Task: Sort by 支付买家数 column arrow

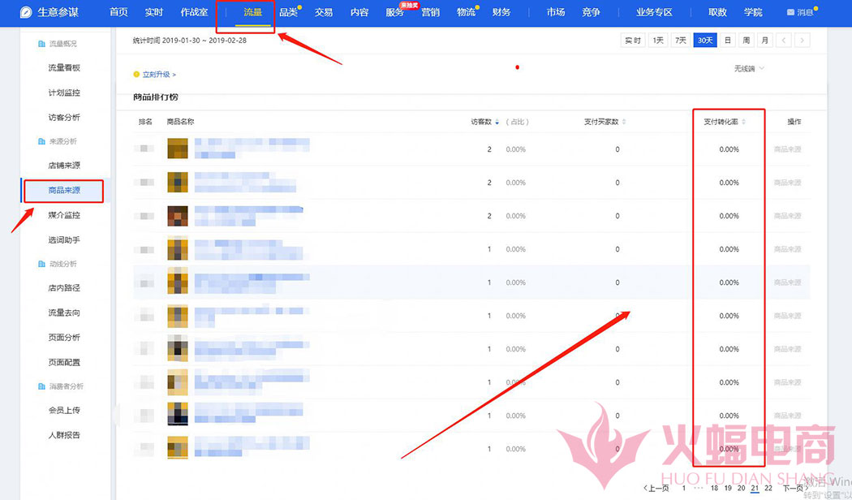Action: pyautogui.click(x=624, y=122)
